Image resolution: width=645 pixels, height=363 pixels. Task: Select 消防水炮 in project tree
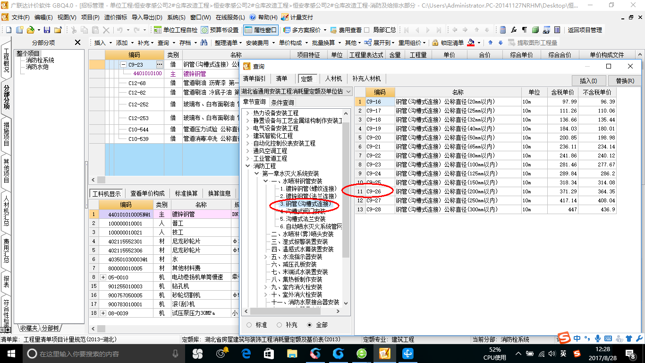tap(37, 67)
